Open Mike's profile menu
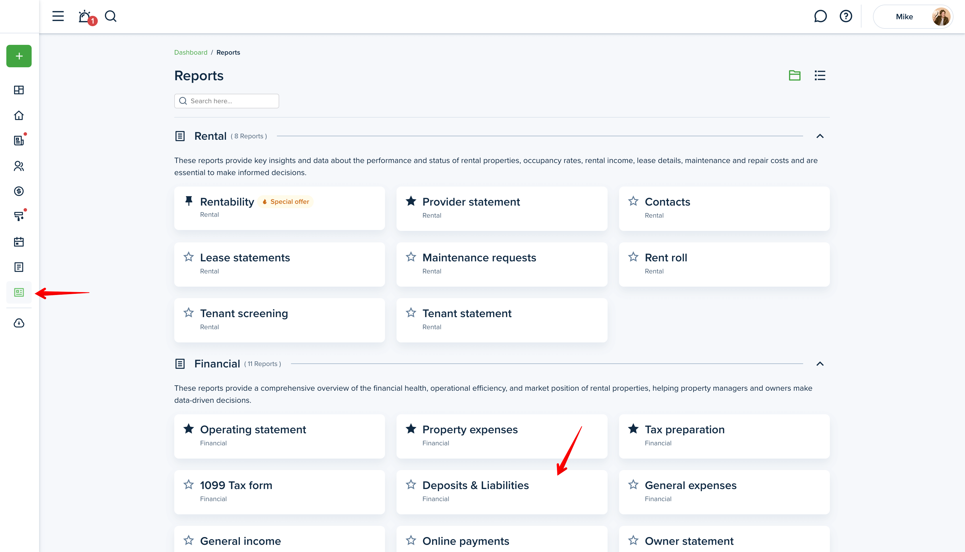Viewport: 965px width, 552px height. click(913, 17)
